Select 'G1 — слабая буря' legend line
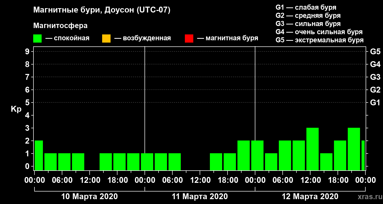The width and height of the screenshot is (383, 204). [x=306, y=7]
